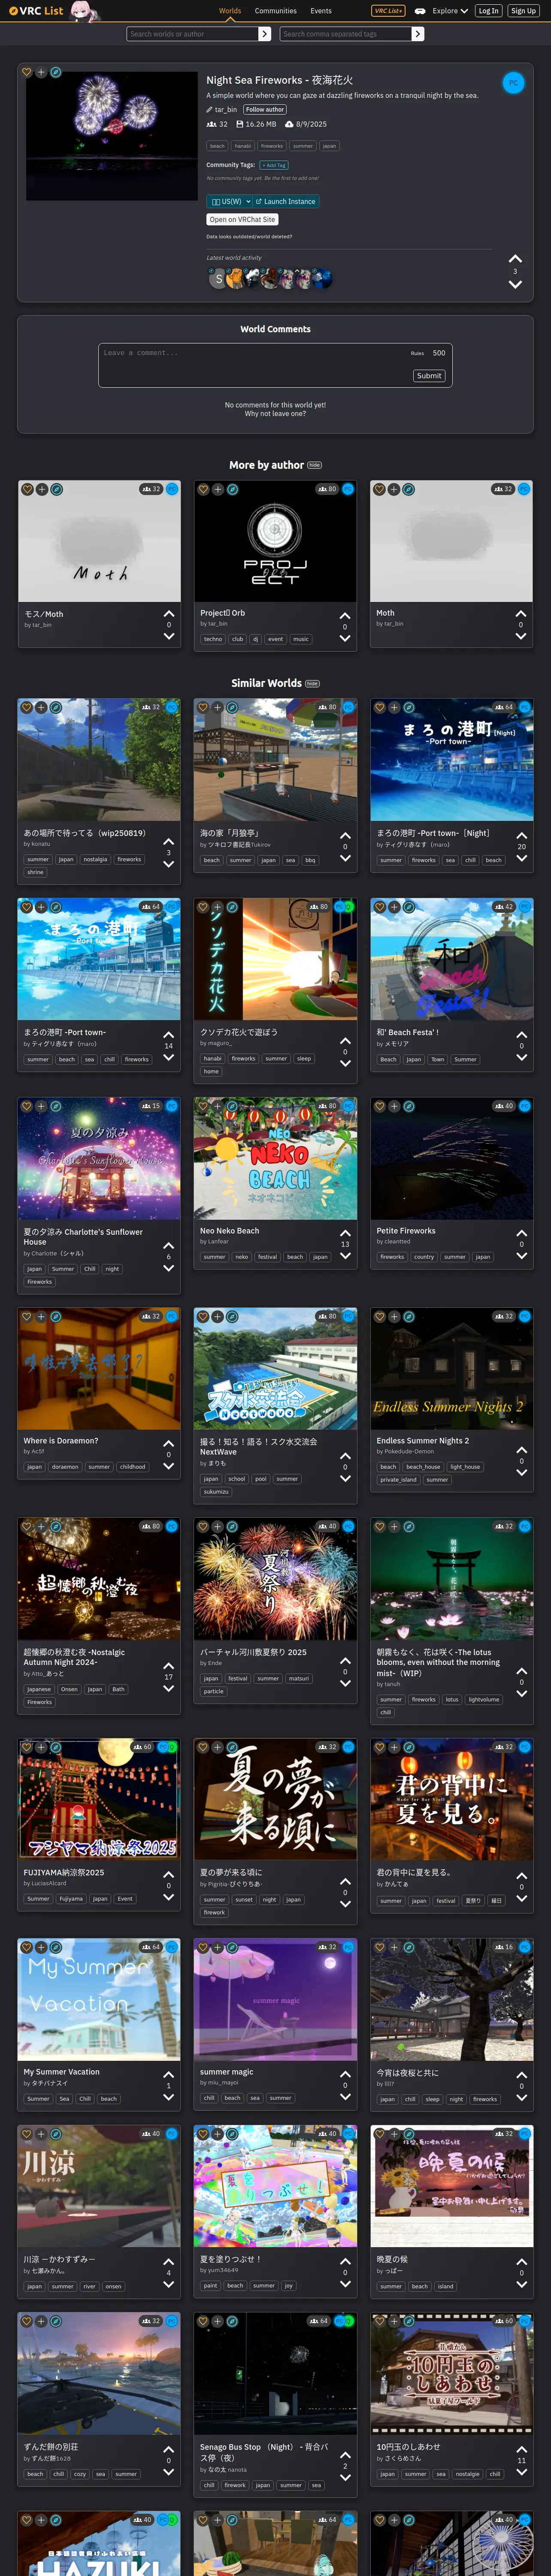Click the VRC List+ badge

click(x=388, y=11)
